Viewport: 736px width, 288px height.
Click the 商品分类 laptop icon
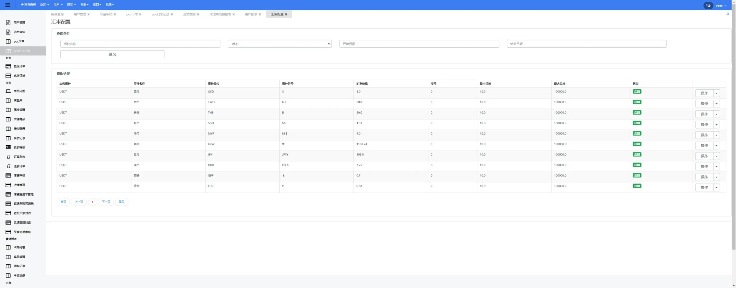(8, 91)
